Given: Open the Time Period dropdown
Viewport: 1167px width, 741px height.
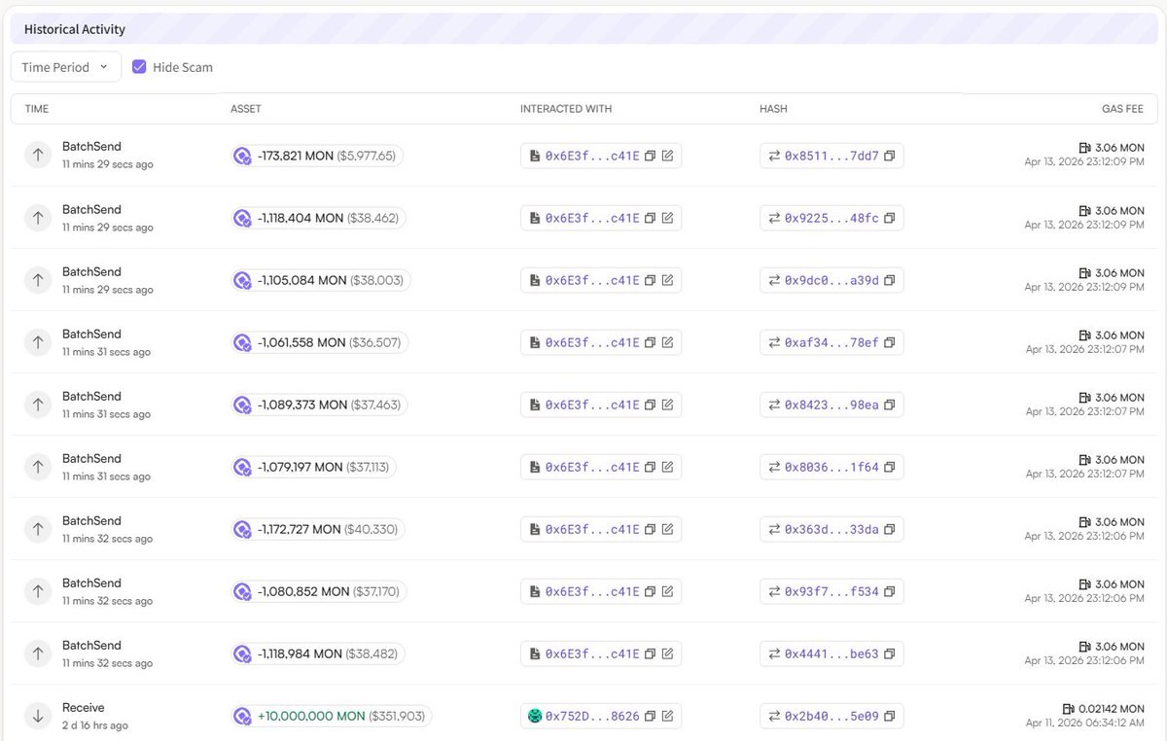Looking at the screenshot, I should coord(66,67).
